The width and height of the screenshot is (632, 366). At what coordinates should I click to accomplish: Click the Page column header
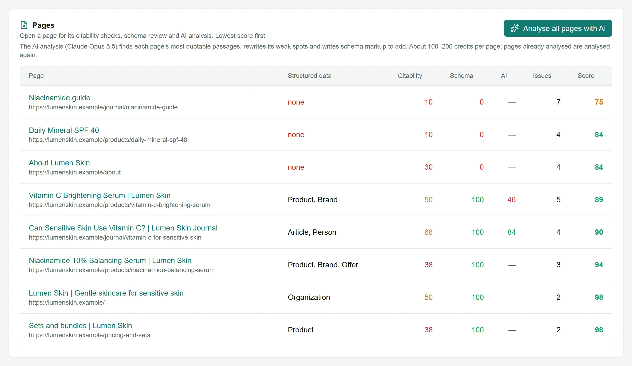[x=36, y=76]
